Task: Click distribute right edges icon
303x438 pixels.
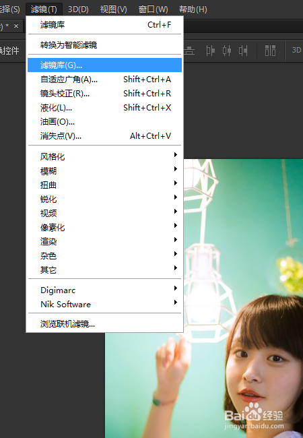Action: (243, 51)
